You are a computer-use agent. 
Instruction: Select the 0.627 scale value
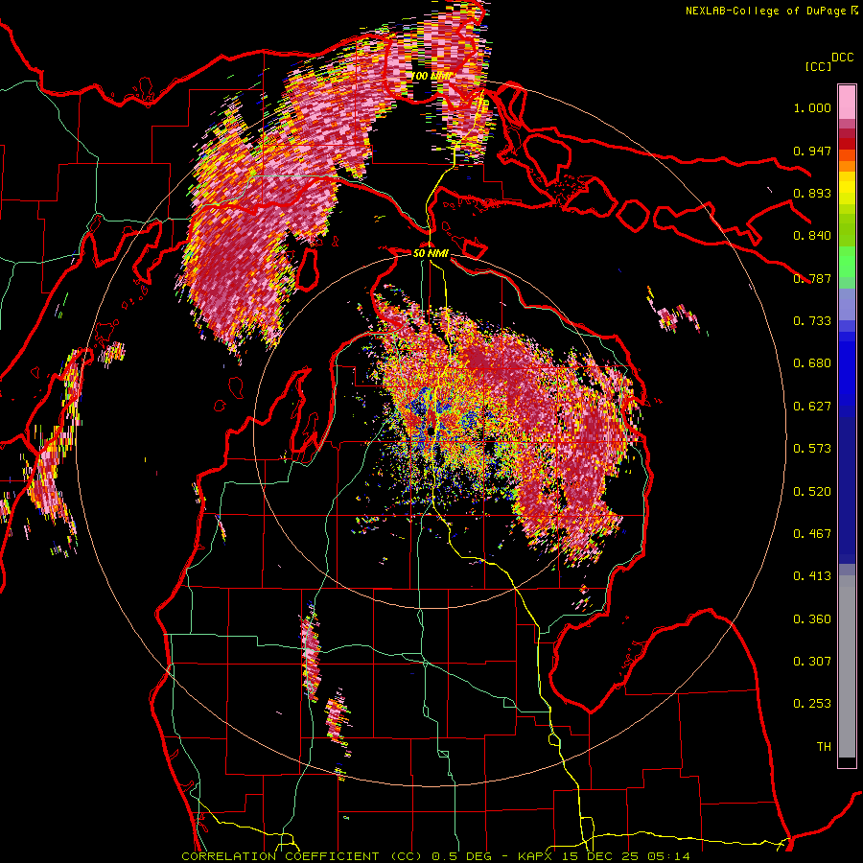coord(812,407)
